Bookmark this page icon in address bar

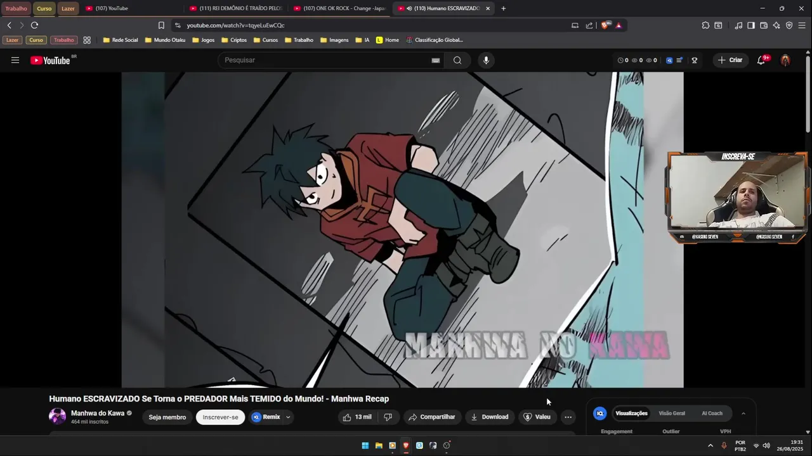click(161, 25)
